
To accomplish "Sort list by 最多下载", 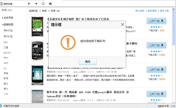I will (164, 11).
